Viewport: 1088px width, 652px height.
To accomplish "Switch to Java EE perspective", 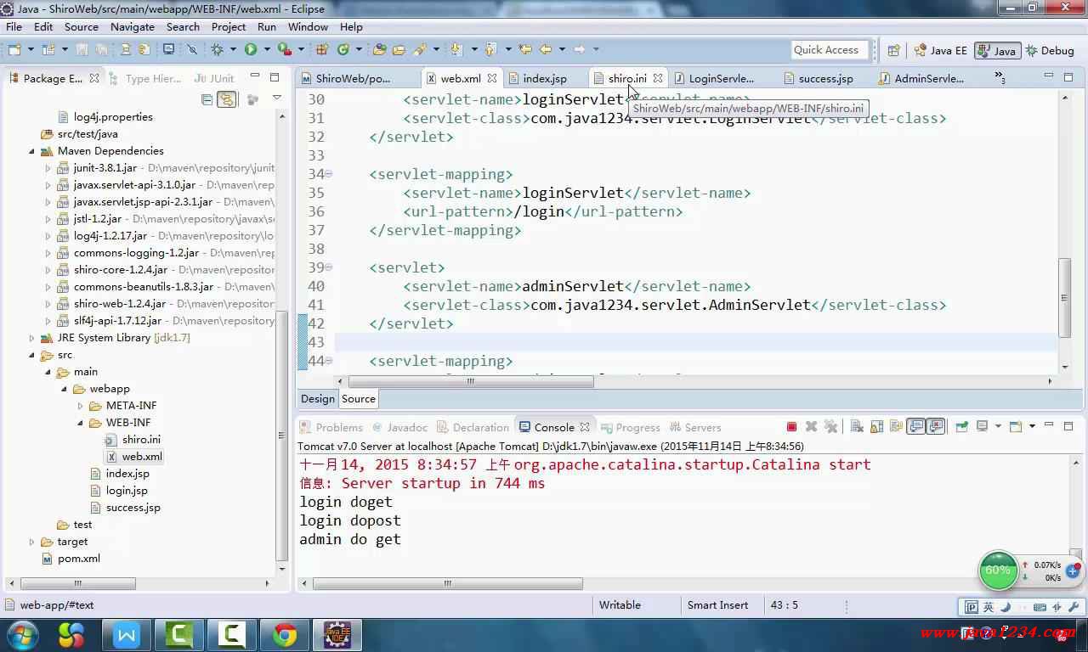I will 940,50.
